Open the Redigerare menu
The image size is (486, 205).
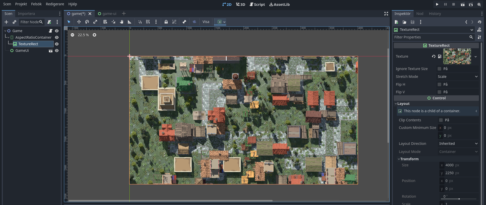click(55, 4)
